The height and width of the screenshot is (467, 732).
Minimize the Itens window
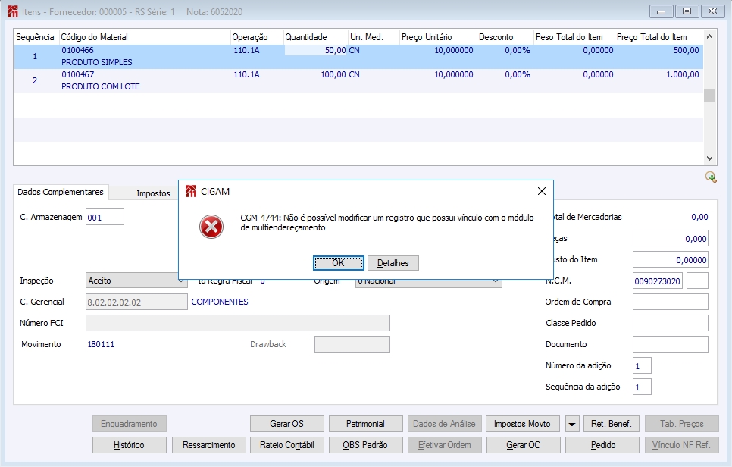(x=661, y=11)
